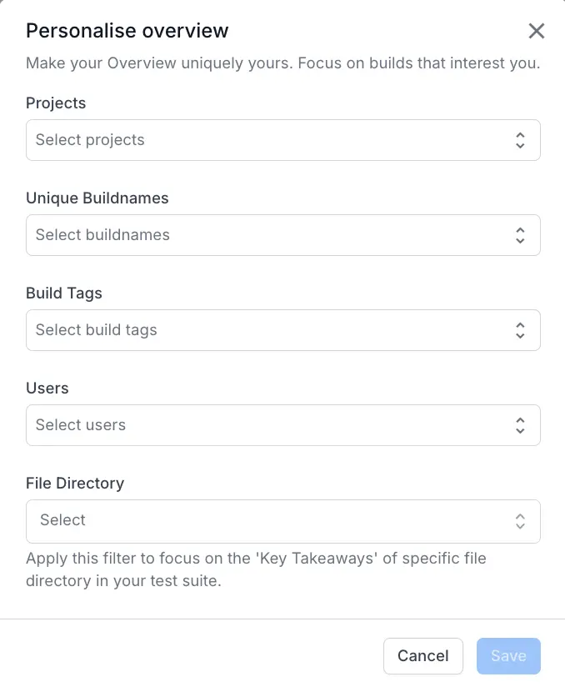Expand the File Directory "Select" dropdown
This screenshot has width=565, height=687.
coord(267,521)
